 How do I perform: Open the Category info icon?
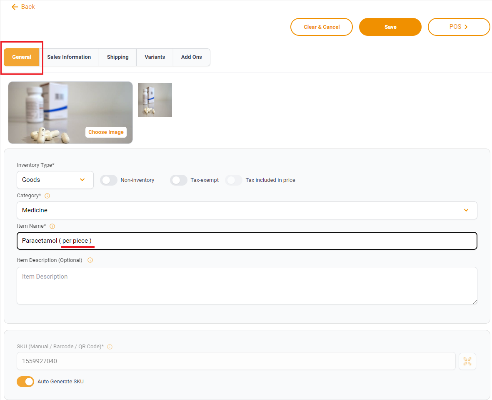47,196
